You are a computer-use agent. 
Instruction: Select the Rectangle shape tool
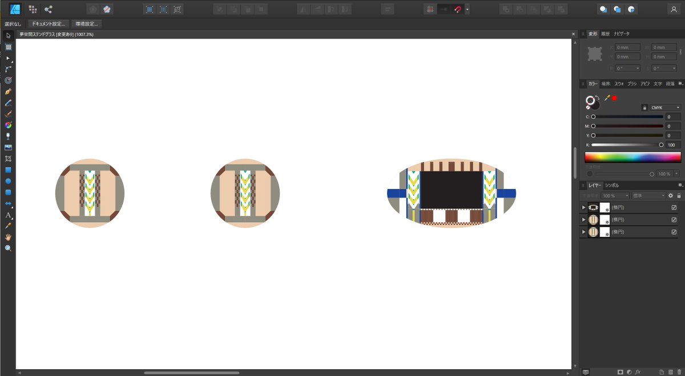pyautogui.click(x=8, y=170)
